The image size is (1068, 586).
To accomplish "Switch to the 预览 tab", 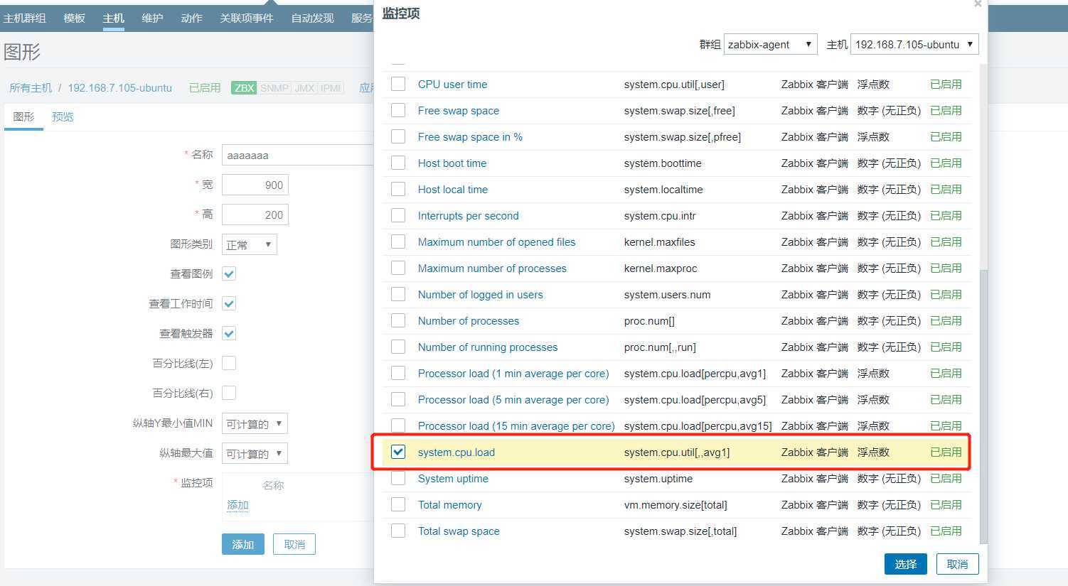I will tap(63, 116).
